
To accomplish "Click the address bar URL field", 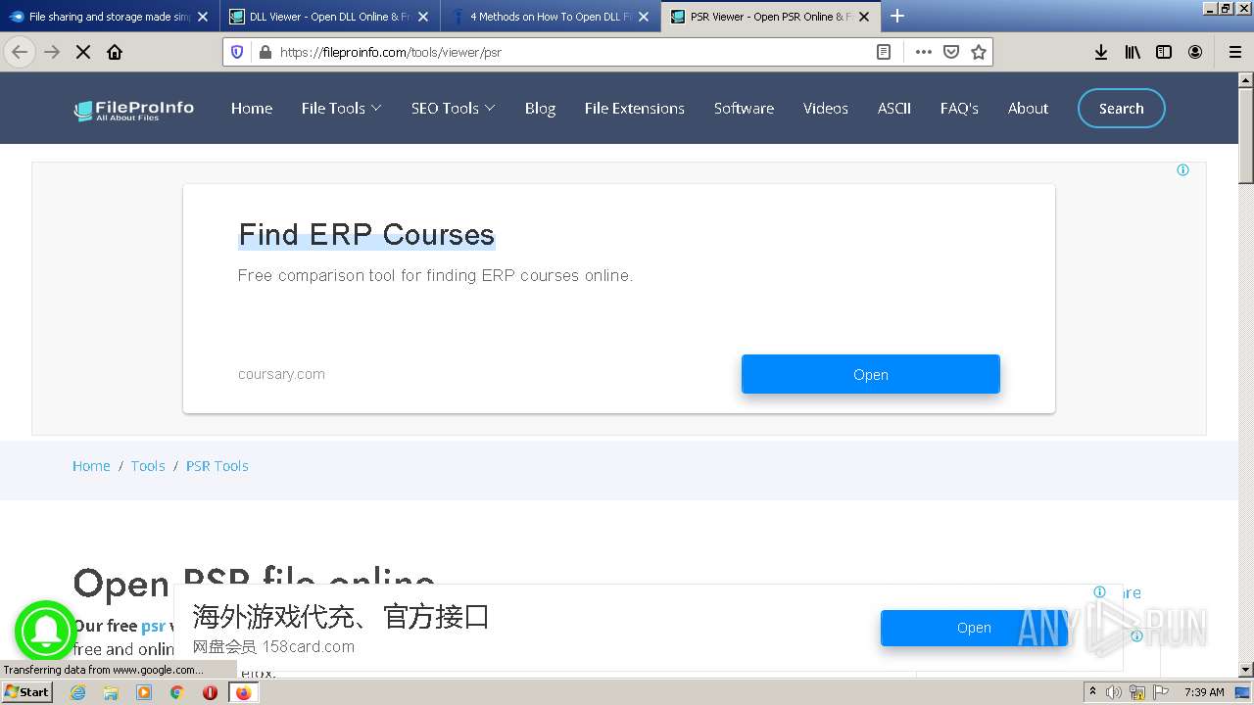I will coord(573,52).
